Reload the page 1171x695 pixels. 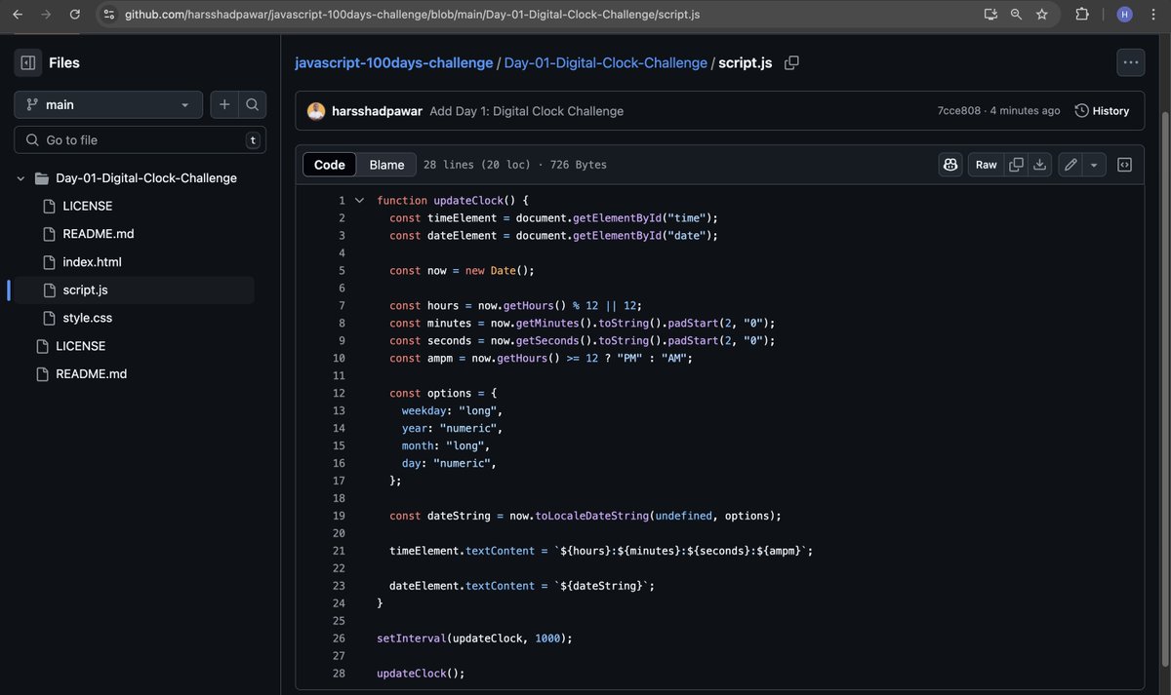point(75,15)
